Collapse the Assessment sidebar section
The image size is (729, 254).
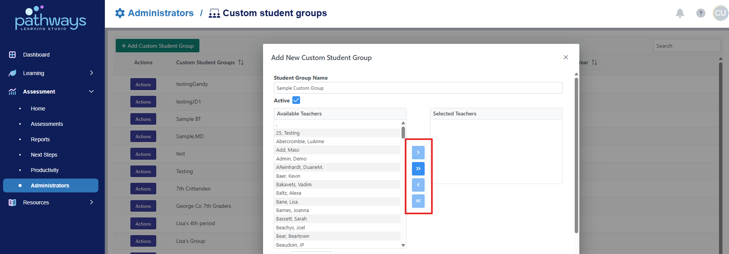click(91, 92)
